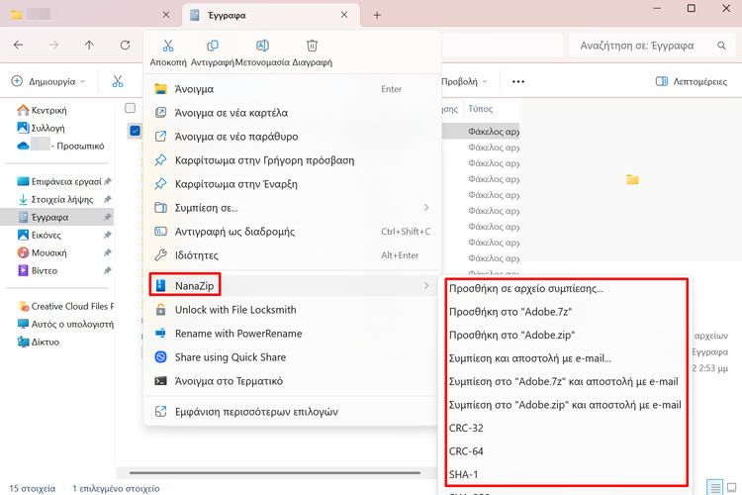Choose Share using Quick Share

point(293,357)
